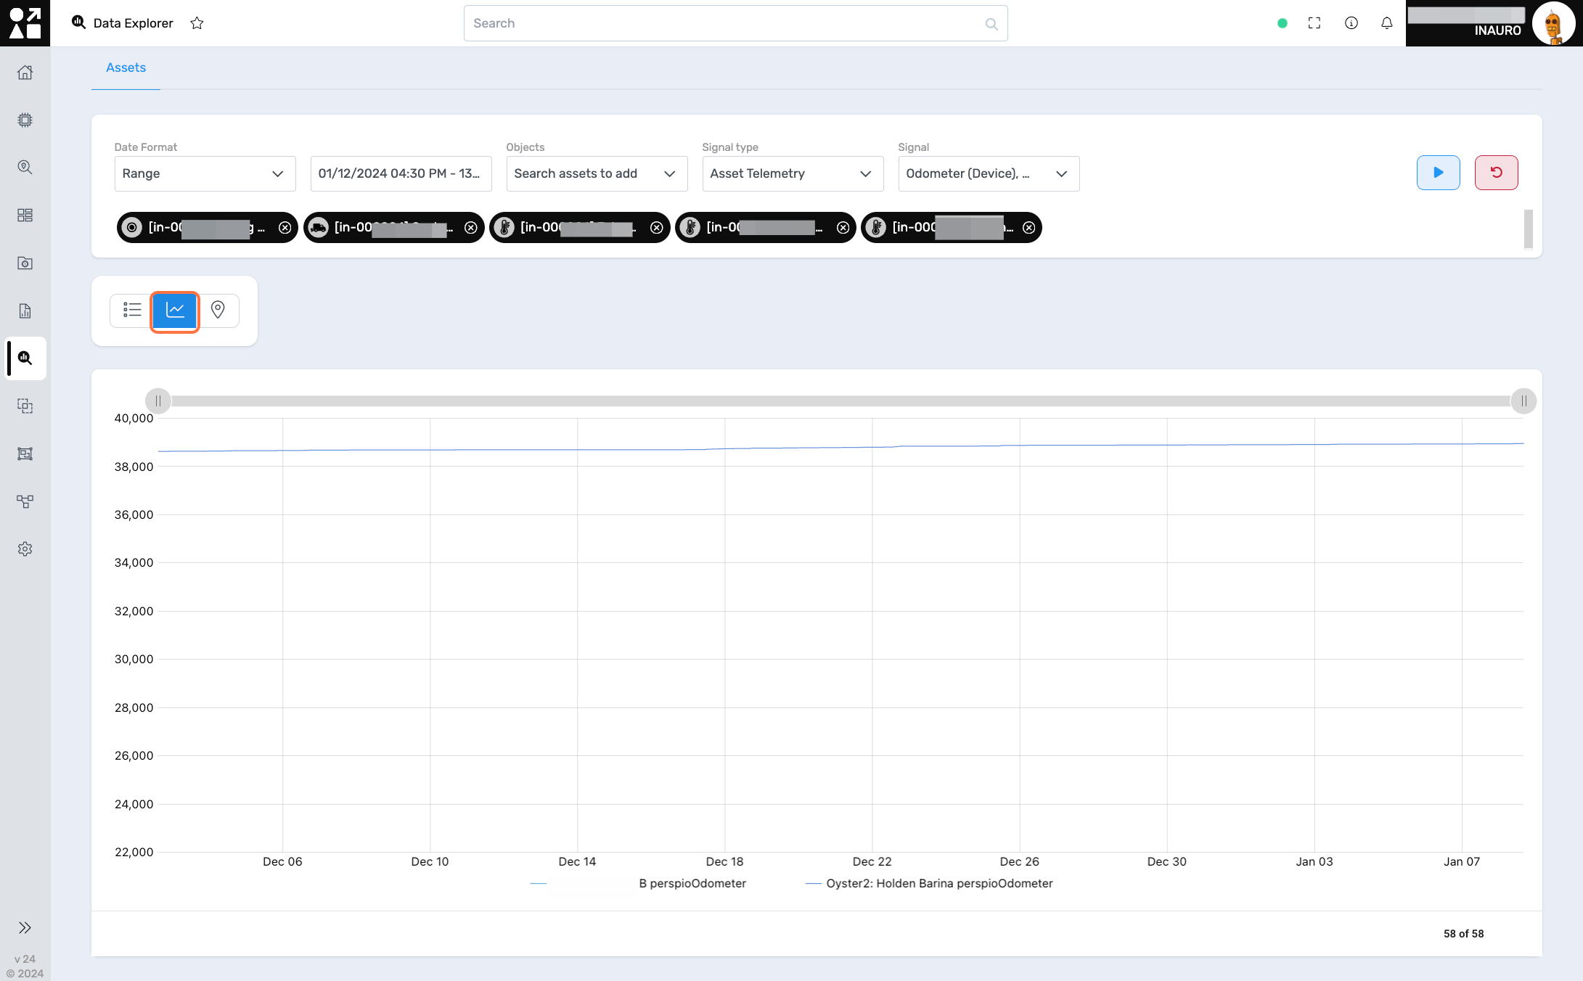Click the app logo in top-left corner
Screen dimensions: 1583x981
[25, 23]
